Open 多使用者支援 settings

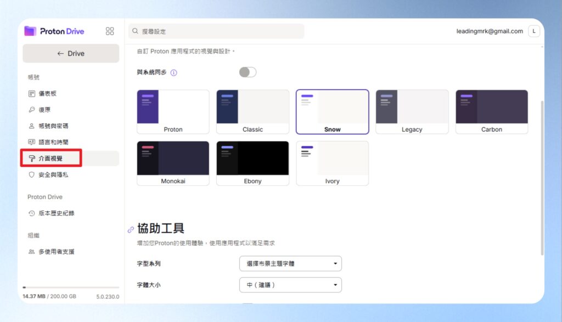[x=71, y=252]
